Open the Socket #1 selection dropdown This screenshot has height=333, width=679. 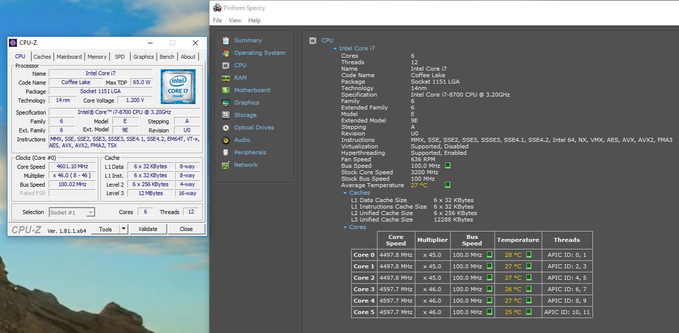point(72,212)
